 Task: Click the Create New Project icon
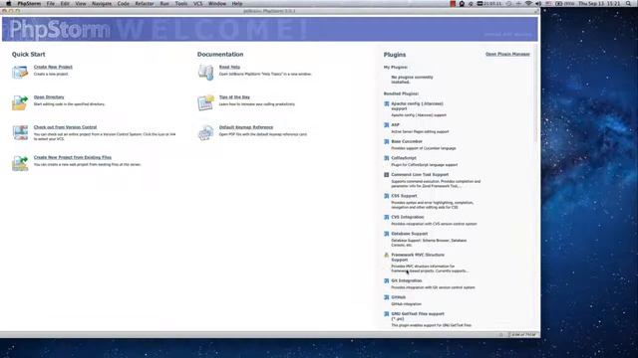[20, 73]
